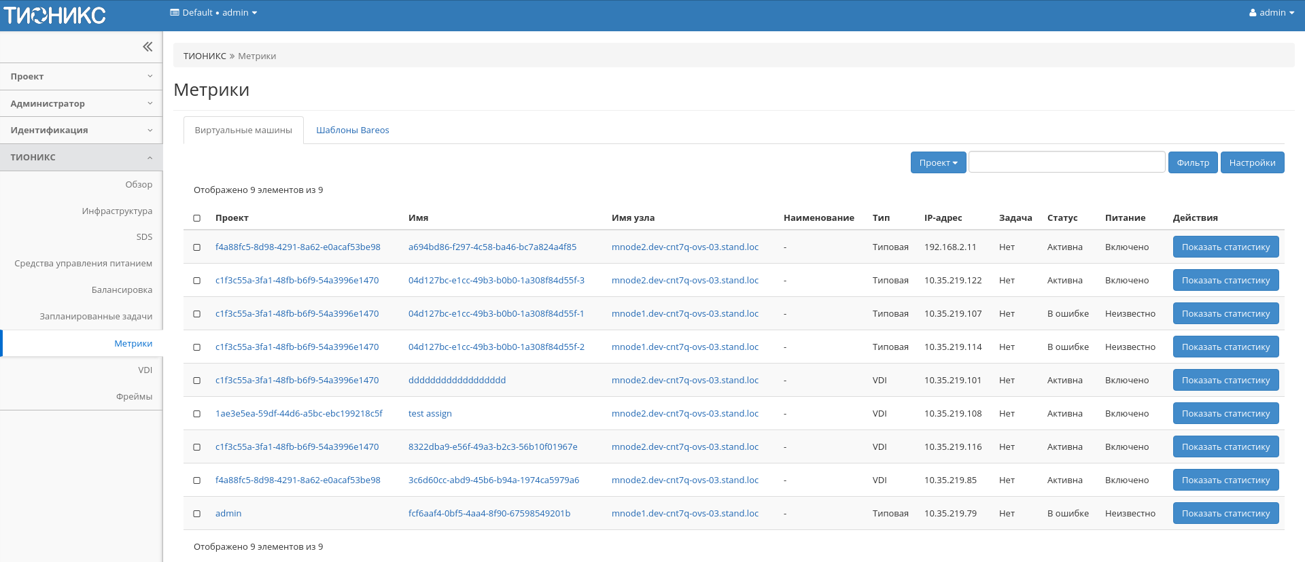Check the box for the test assign row
1305x562 pixels.
tap(197, 414)
